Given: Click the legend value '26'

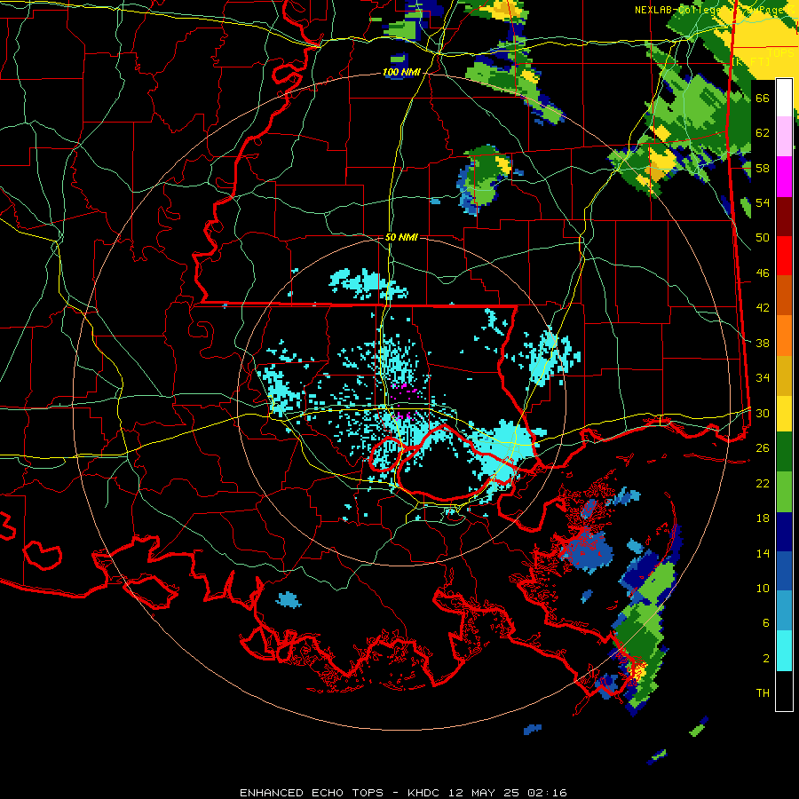Looking at the screenshot, I should click(x=763, y=448).
